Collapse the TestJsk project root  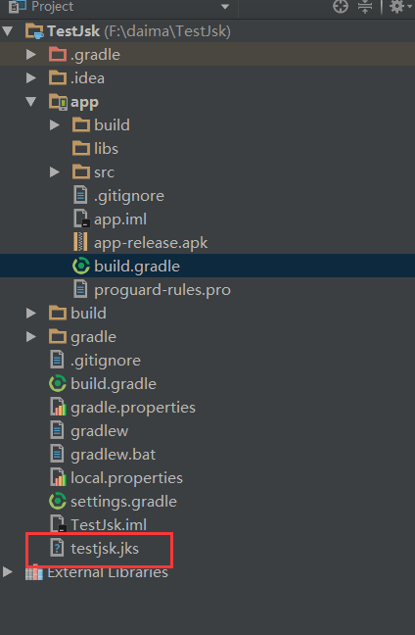tap(8, 31)
